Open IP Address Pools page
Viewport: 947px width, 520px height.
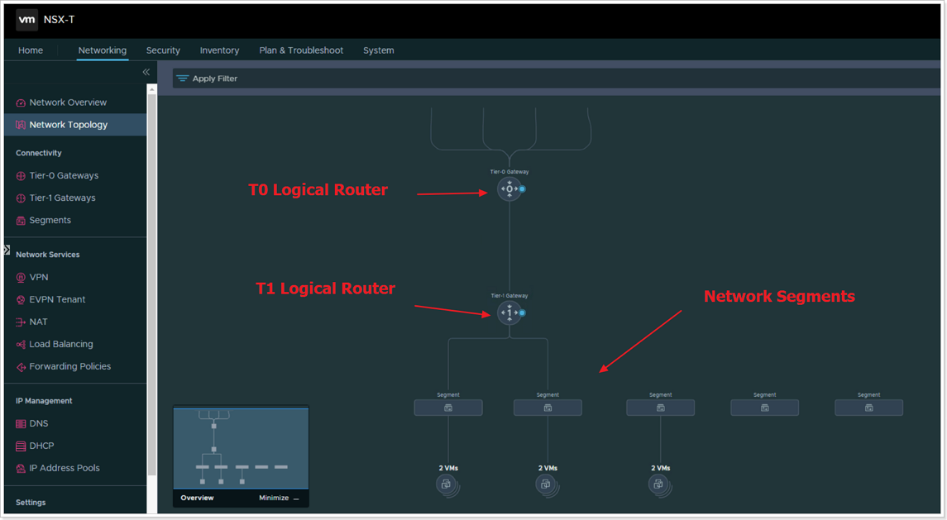[65, 468]
